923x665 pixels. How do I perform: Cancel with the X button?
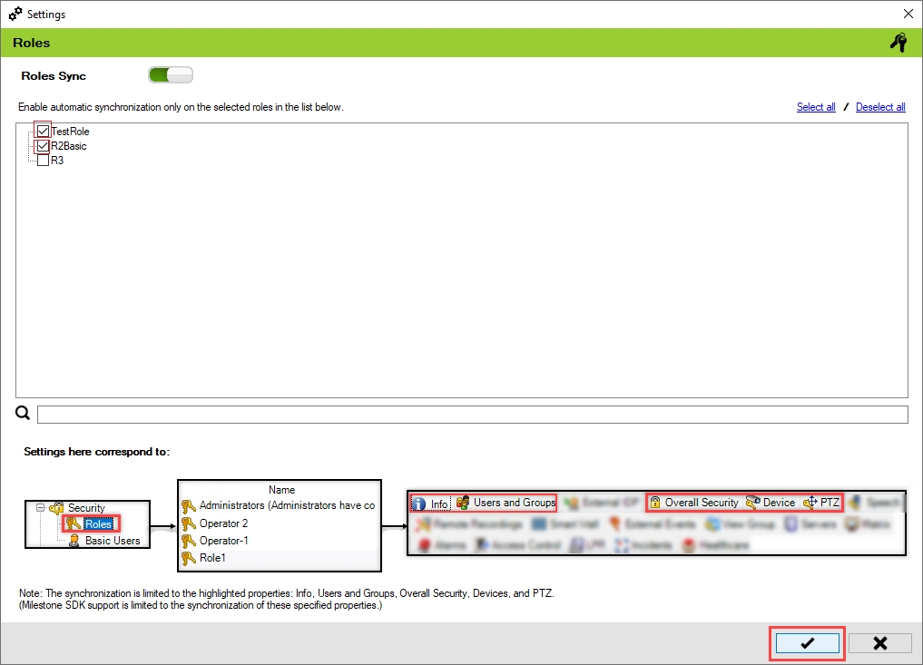[879, 643]
